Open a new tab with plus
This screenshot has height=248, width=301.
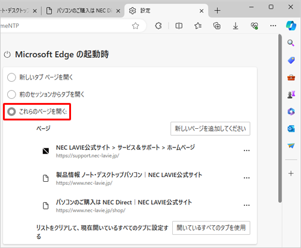click(x=217, y=11)
